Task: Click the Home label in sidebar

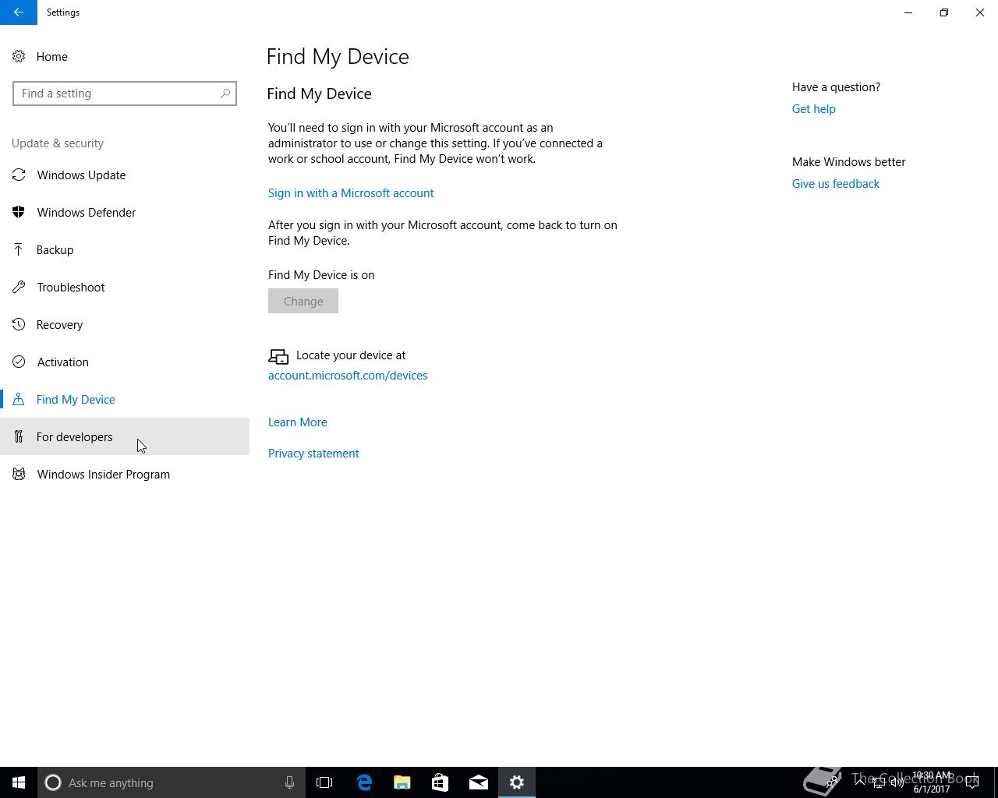Action: (52, 57)
